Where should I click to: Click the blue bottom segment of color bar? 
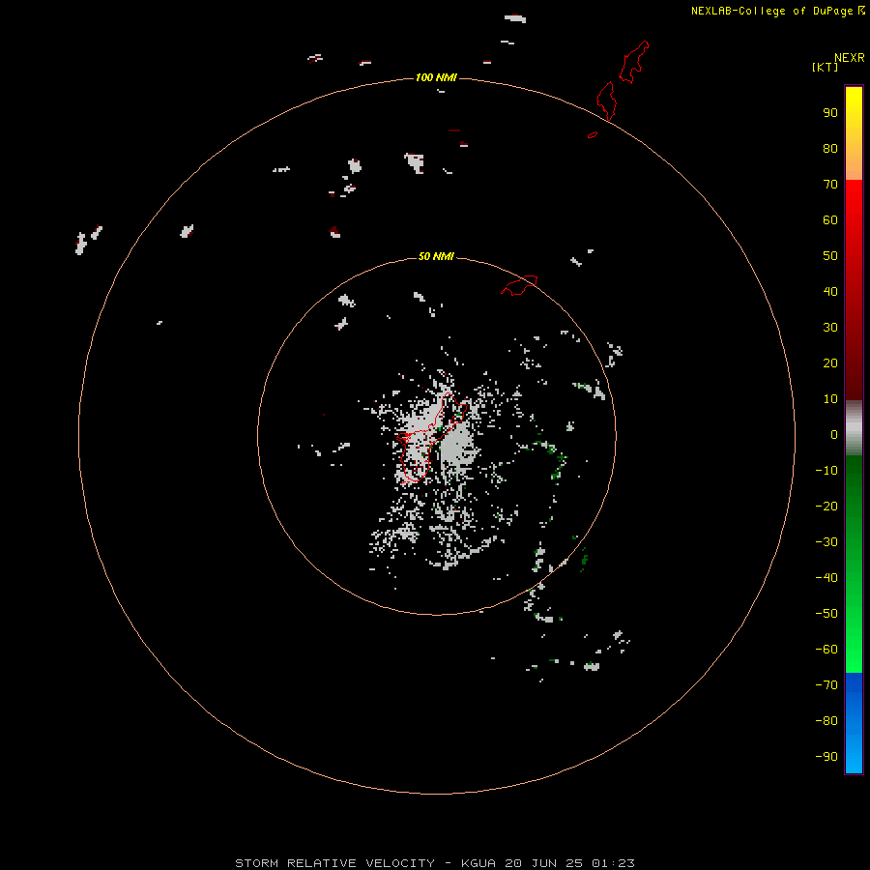(x=854, y=723)
